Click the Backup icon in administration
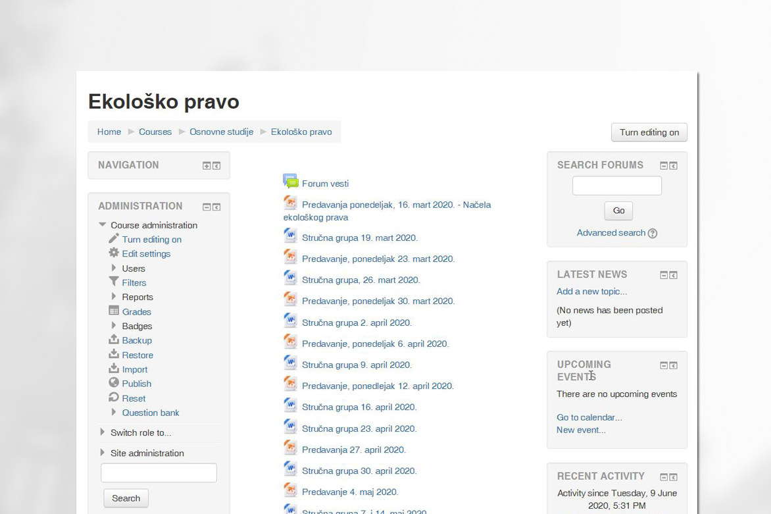This screenshot has width=771, height=514. [114, 340]
